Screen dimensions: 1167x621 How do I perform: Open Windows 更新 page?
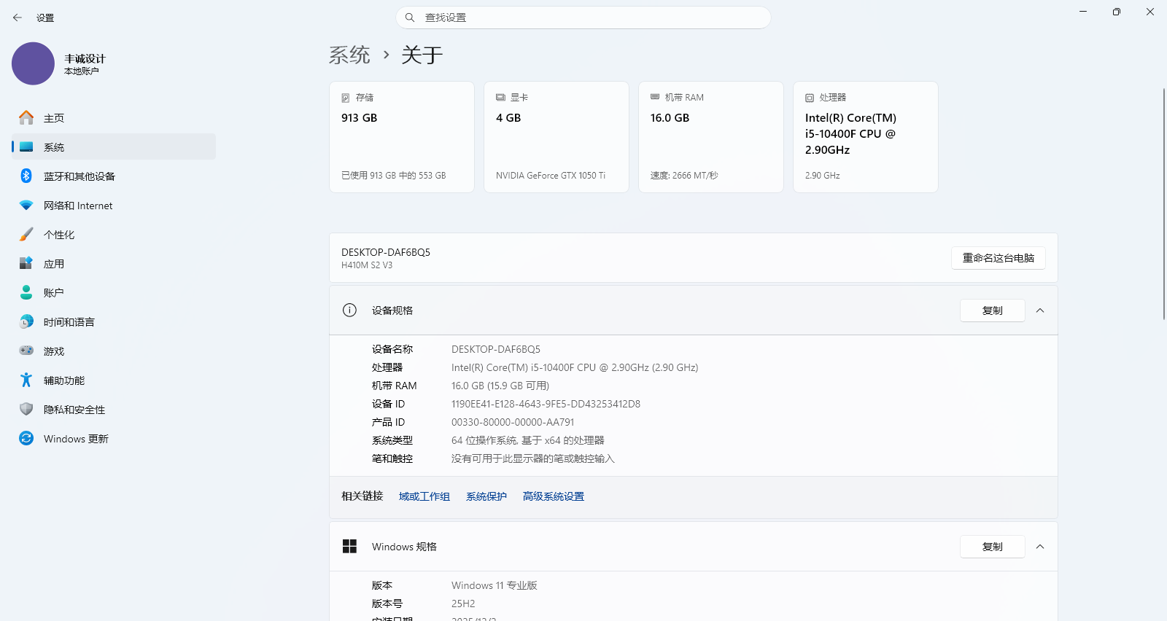pos(114,438)
